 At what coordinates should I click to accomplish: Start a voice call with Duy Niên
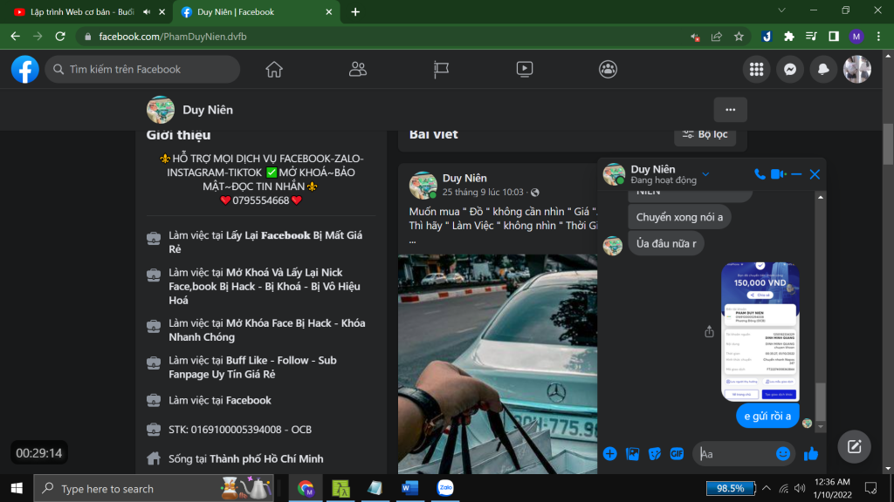[760, 174]
